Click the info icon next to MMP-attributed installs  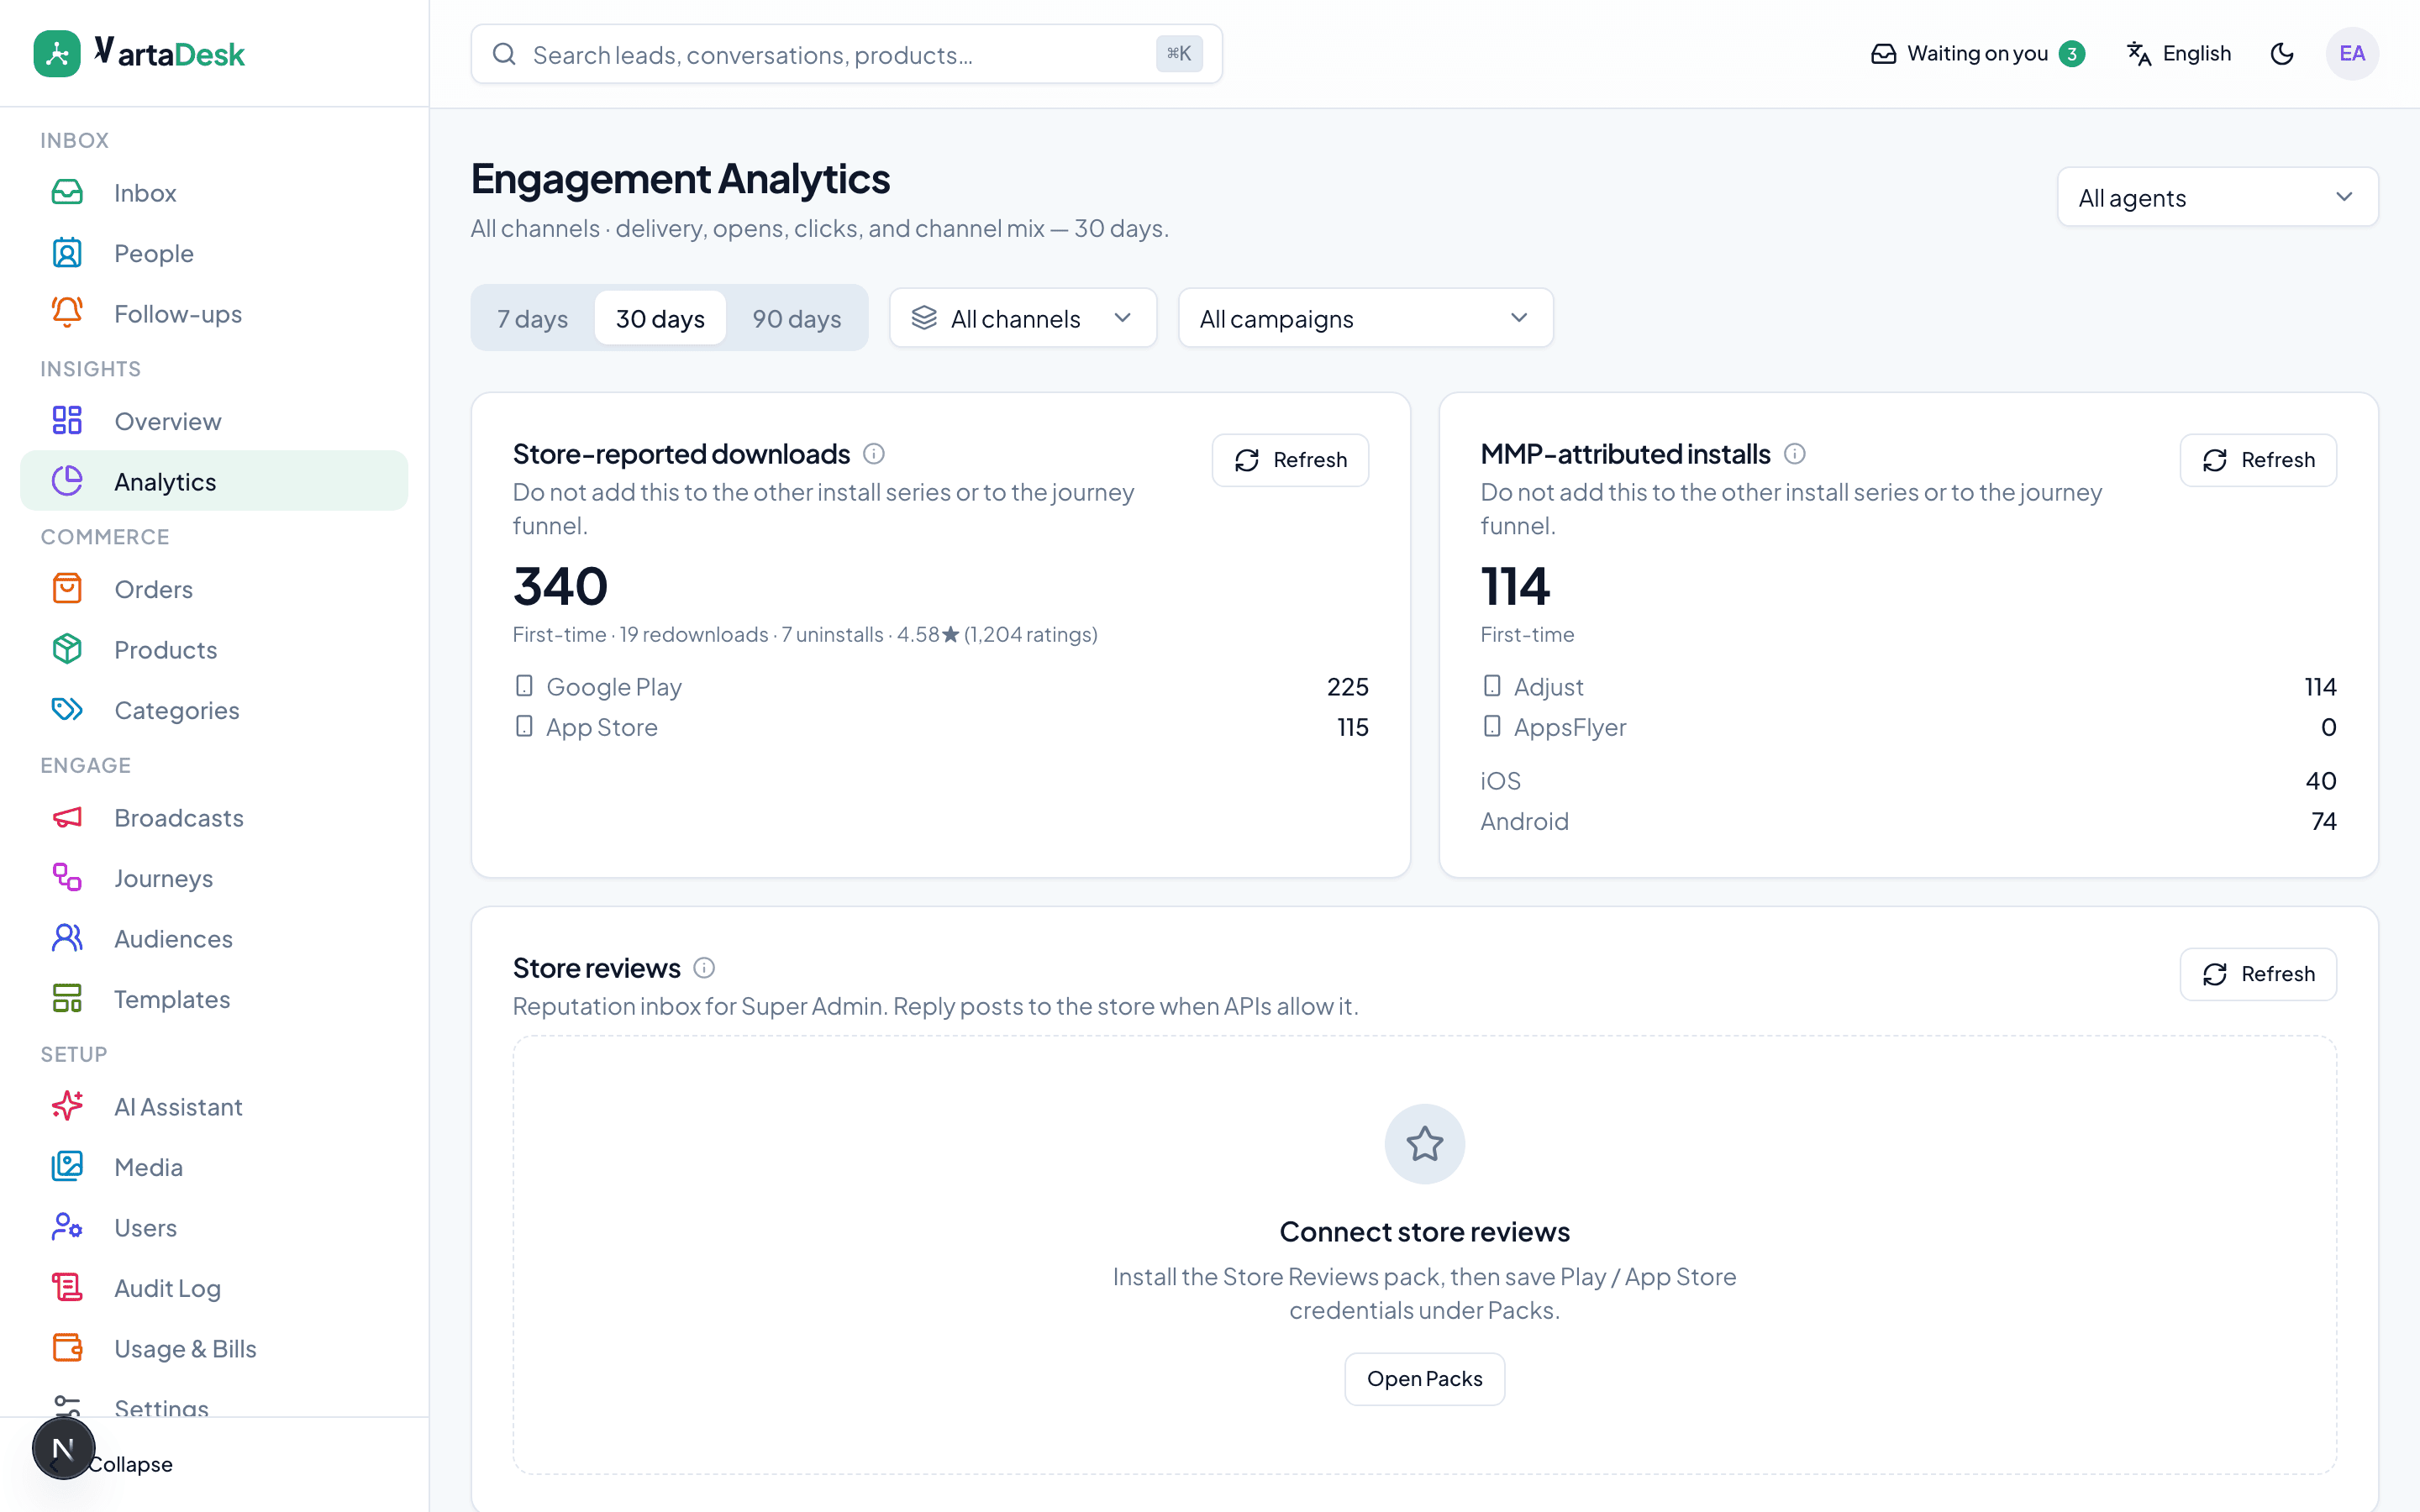[1795, 454]
